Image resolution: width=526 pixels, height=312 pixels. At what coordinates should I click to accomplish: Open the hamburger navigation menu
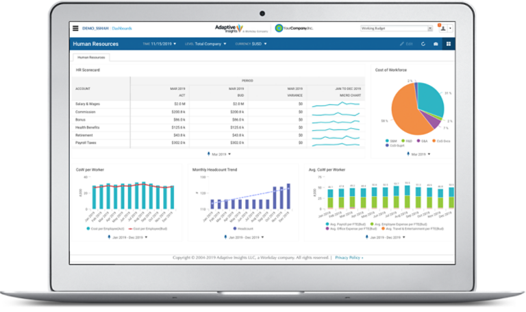click(75, 28)
